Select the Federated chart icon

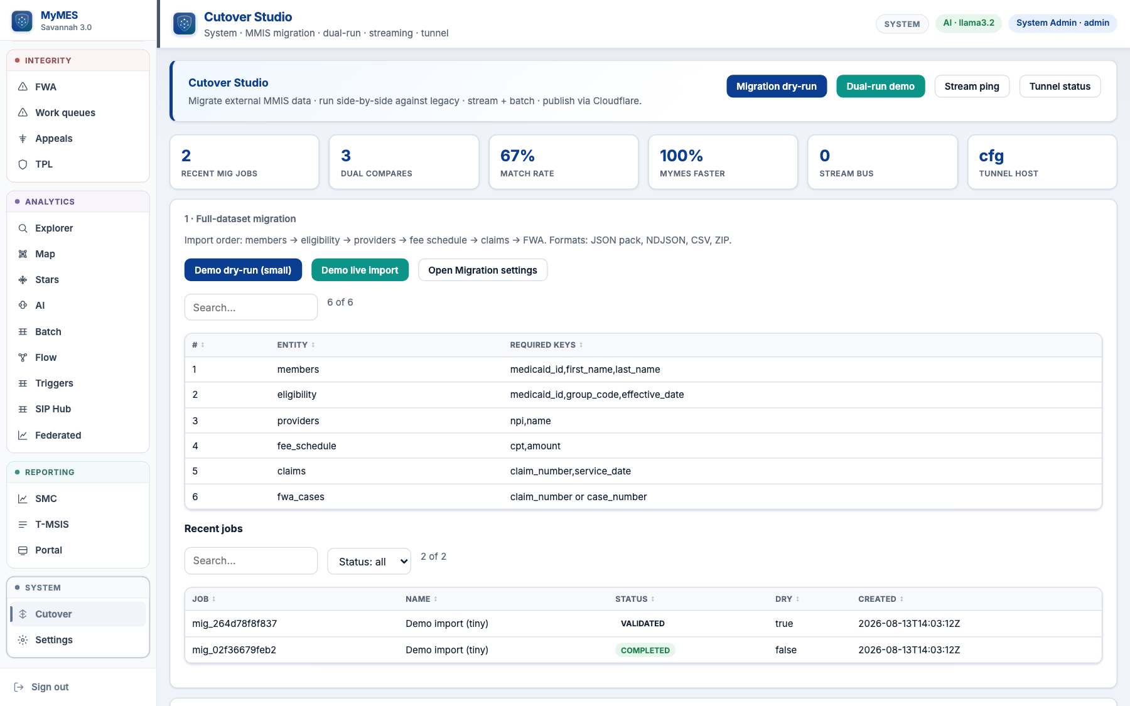tap(23, 435)
